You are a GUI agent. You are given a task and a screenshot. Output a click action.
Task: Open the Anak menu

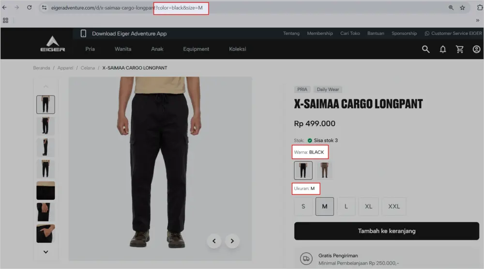click(x=157, y=49)
